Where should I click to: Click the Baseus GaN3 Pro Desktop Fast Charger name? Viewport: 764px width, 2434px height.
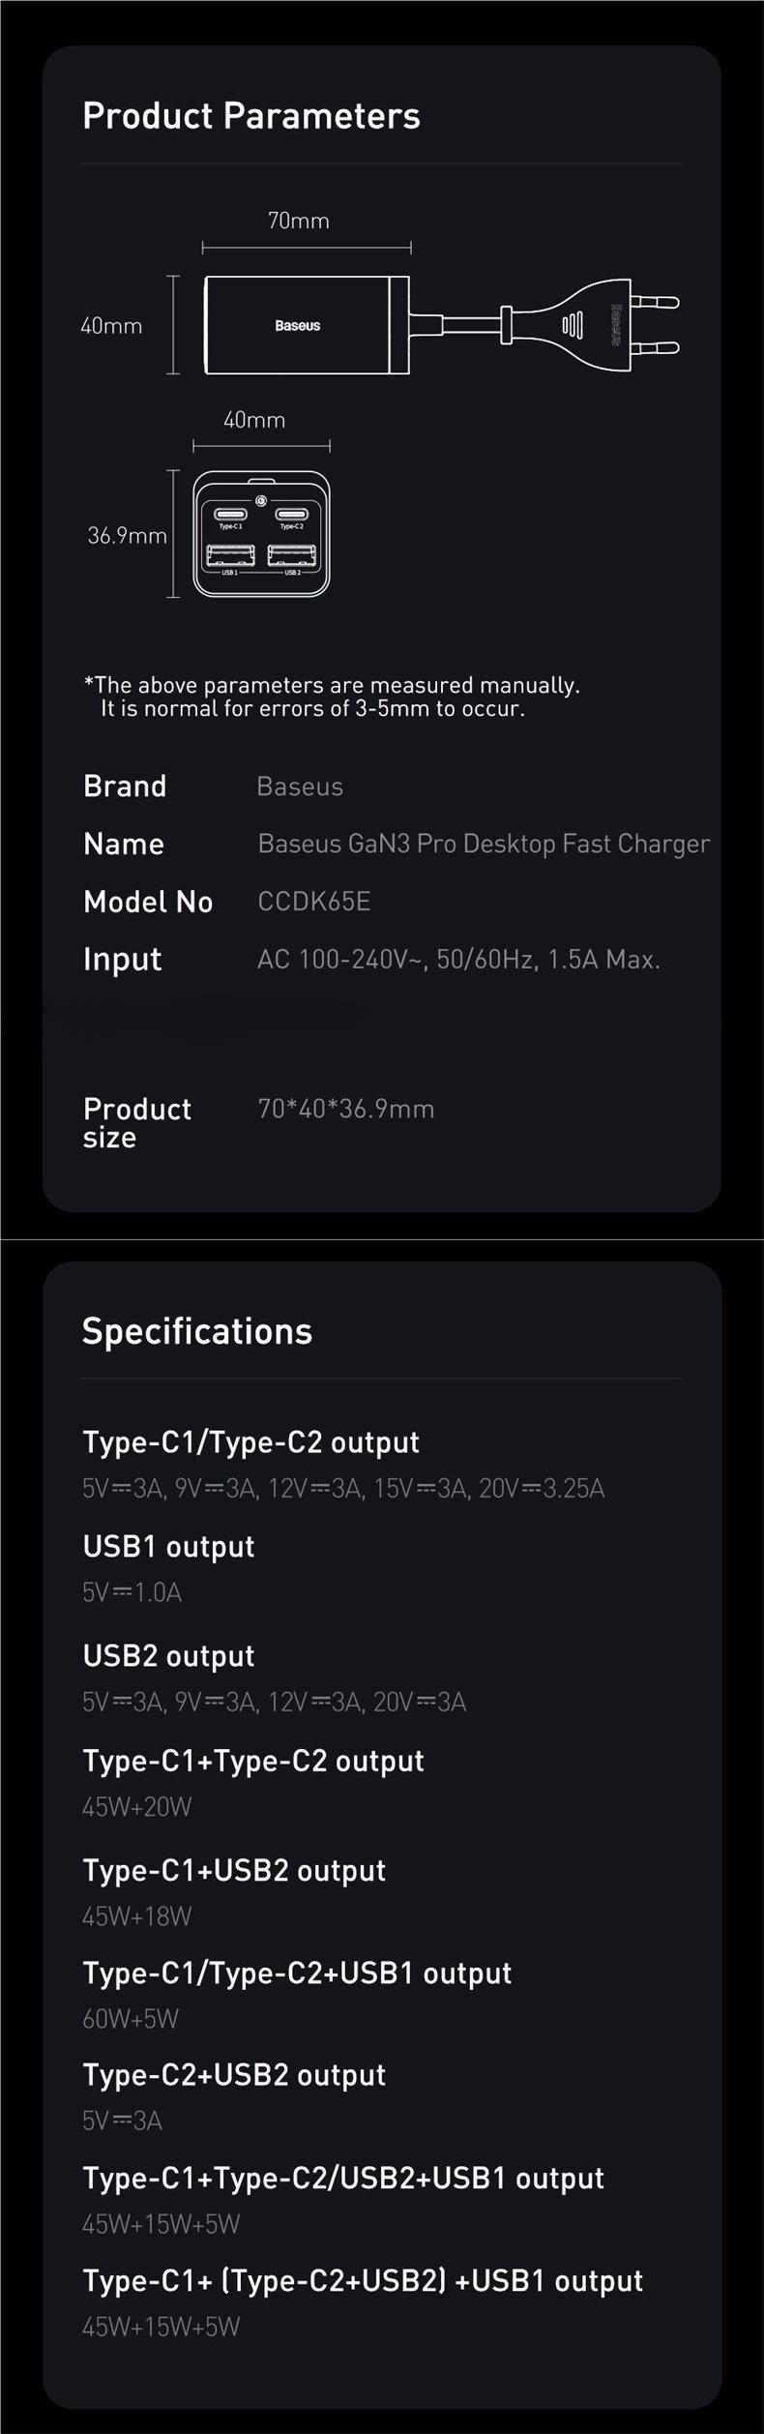[x=484, y=844]
